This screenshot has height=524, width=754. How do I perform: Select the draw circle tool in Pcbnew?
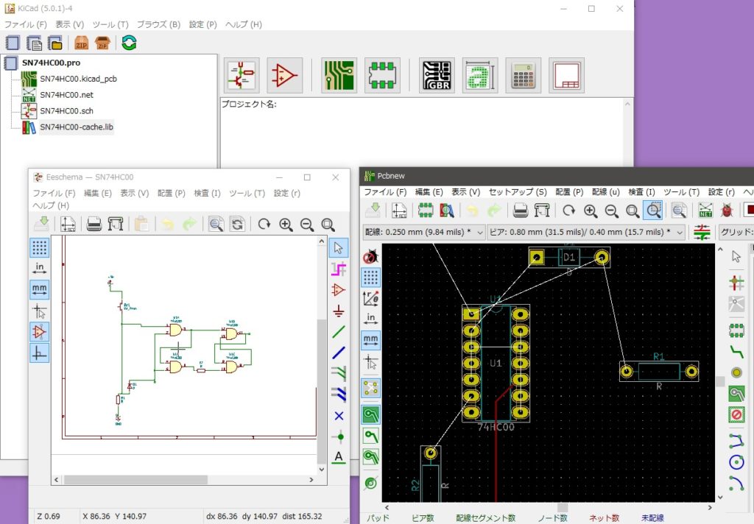tap(736, 462)
